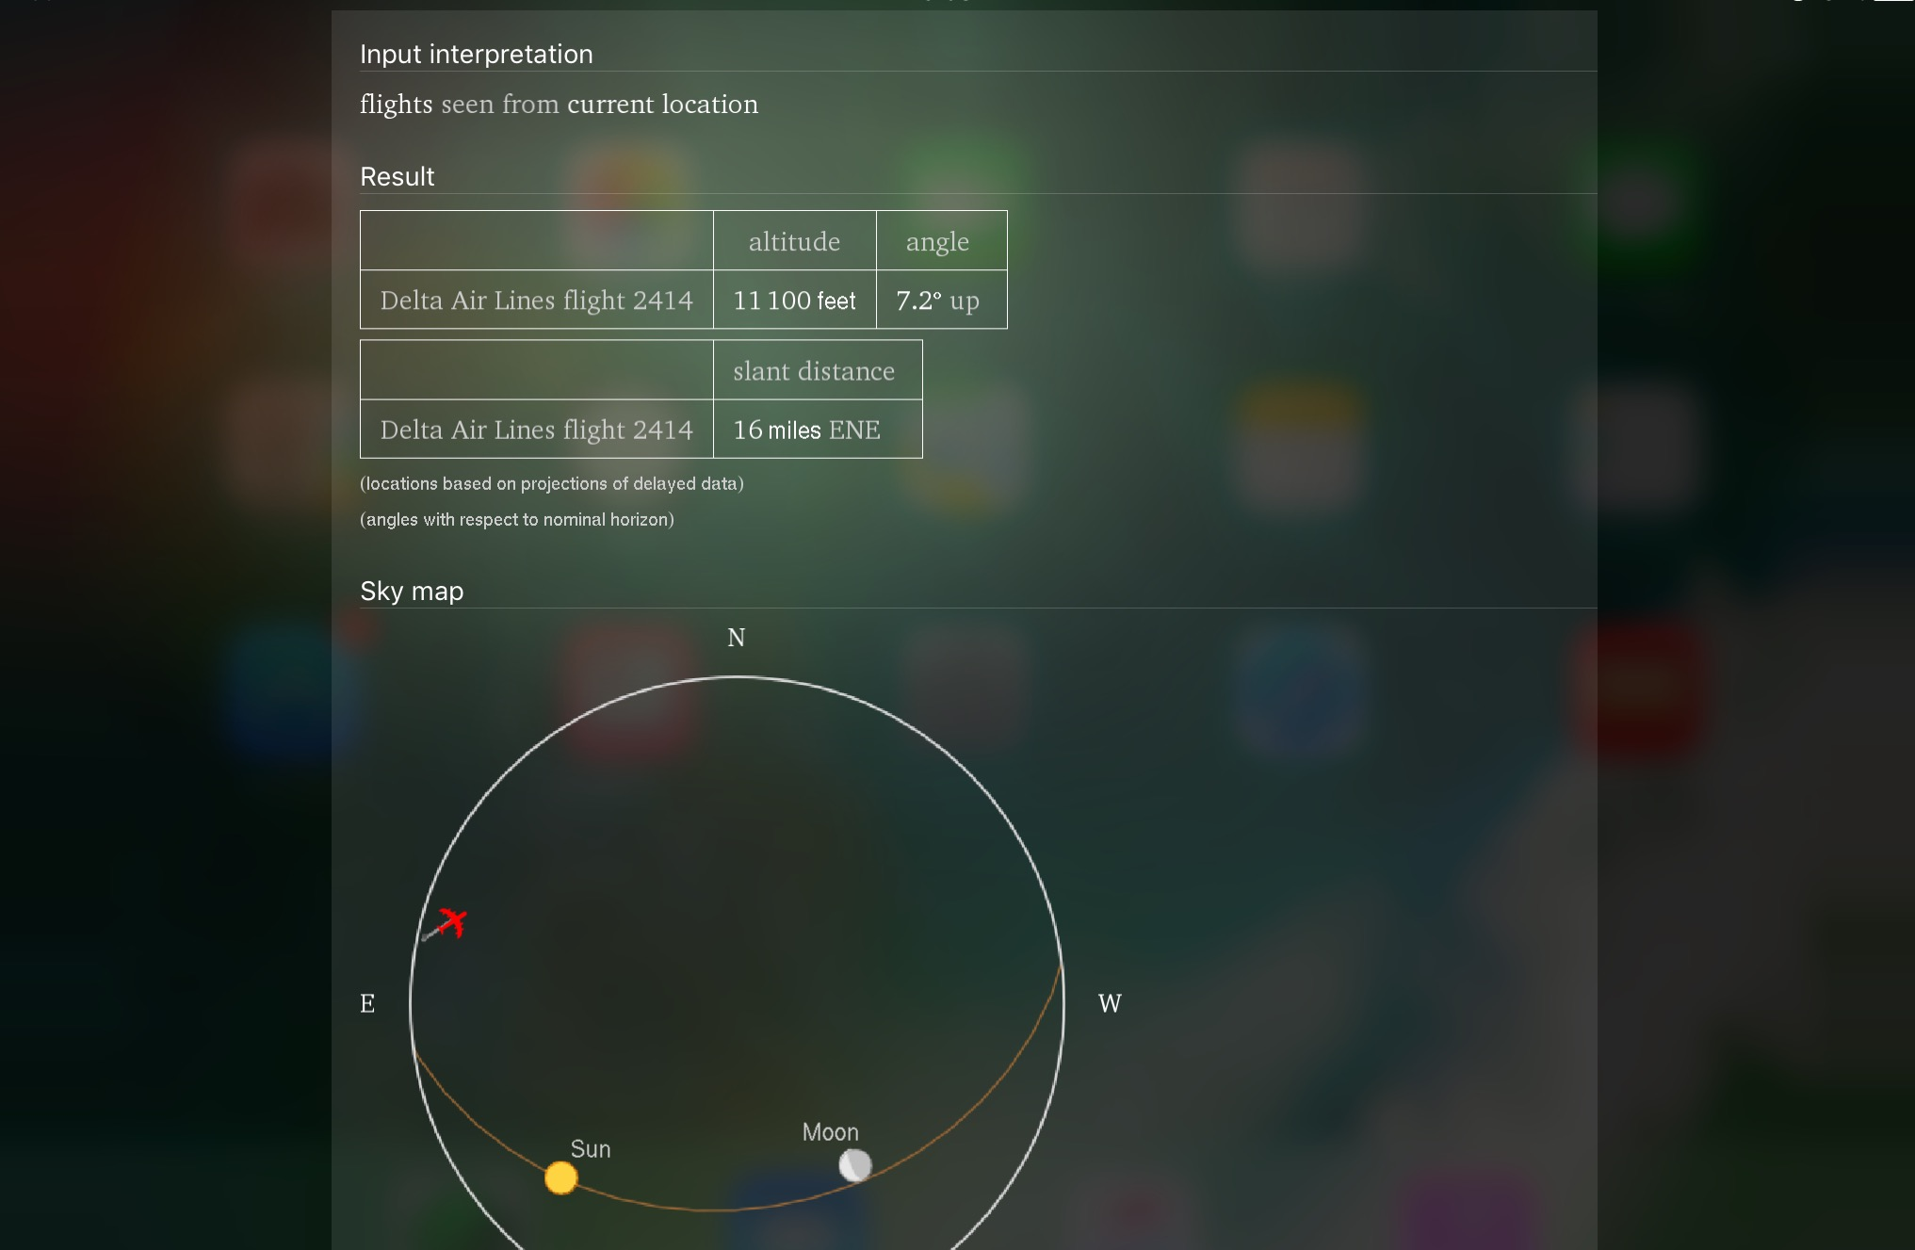Click the Moon text label
This screenshot has width=1915, height=1250.
(x=830, y=1132)
